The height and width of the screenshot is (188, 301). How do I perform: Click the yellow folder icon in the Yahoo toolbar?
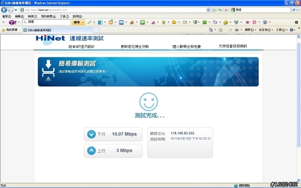226,22
